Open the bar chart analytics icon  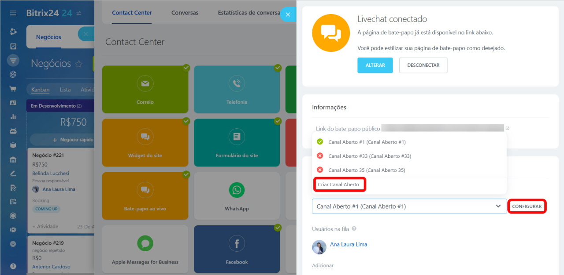coord(13,117)
